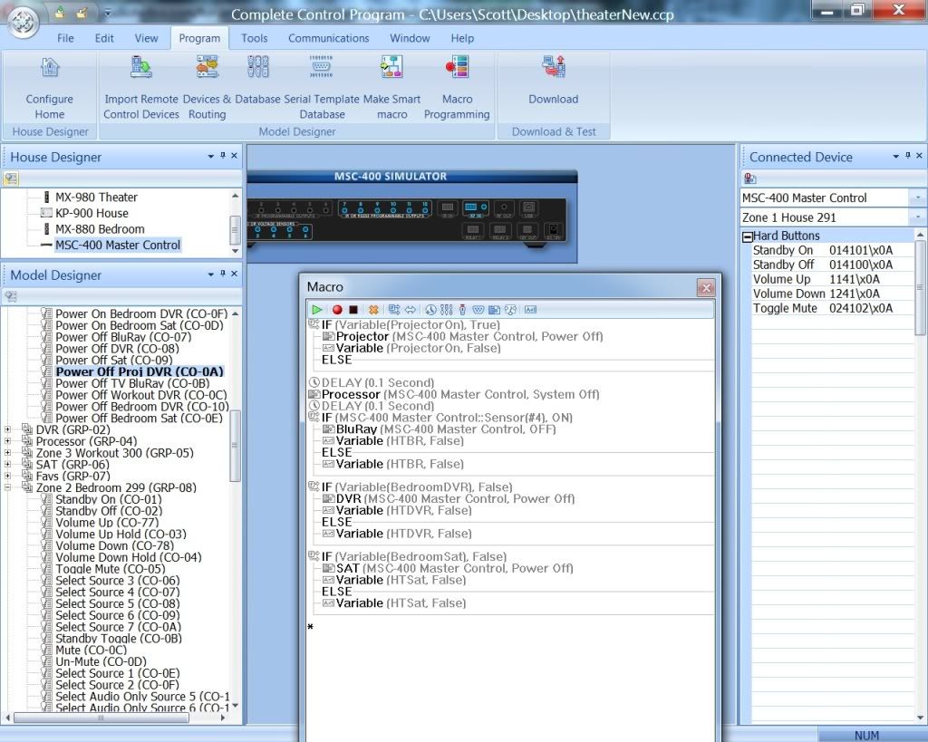
Task: Expand Zone 3 Workout 300 group
Action: pos(7,453)
